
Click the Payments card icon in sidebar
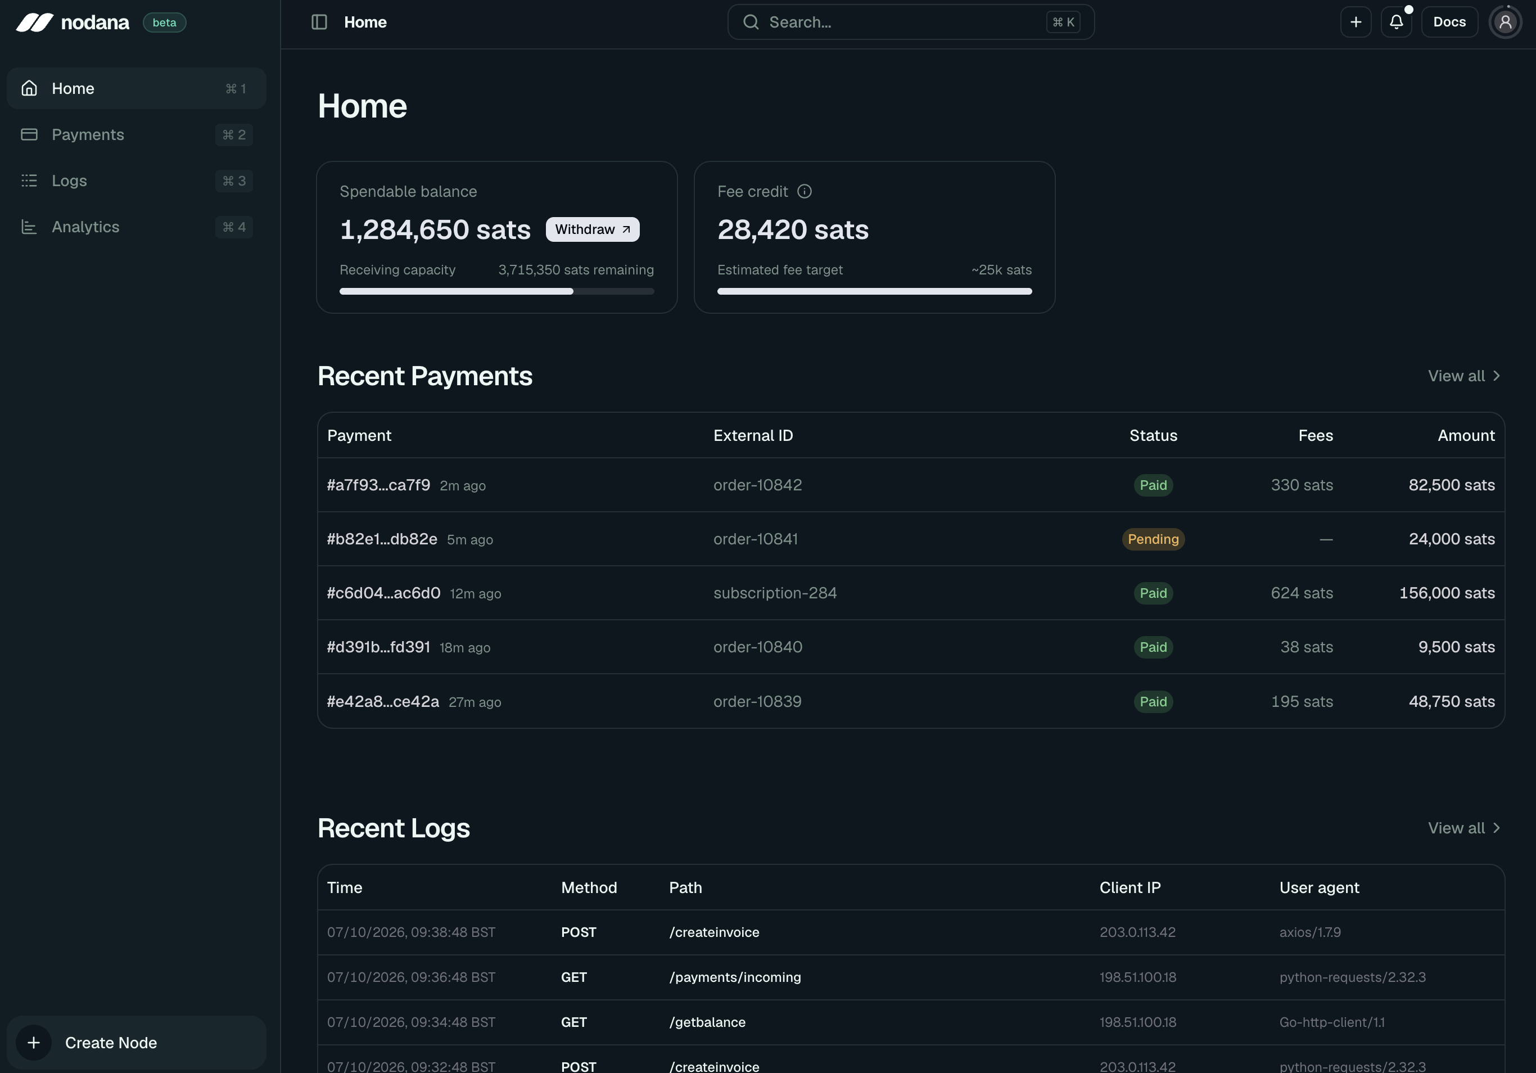[29, 134]
